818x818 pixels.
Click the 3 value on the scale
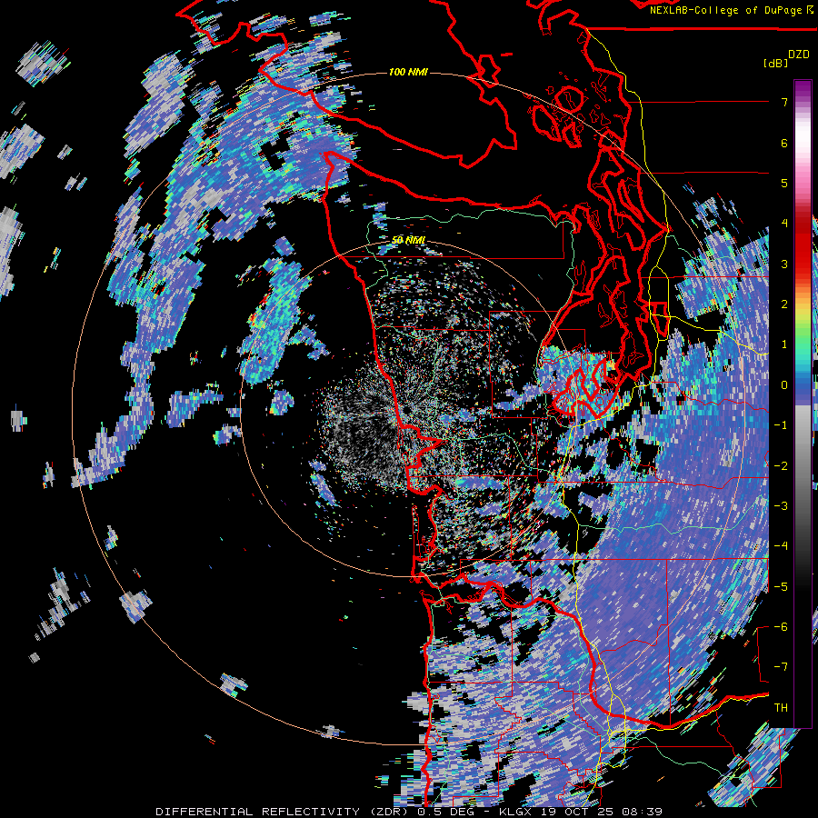(784, 264)
